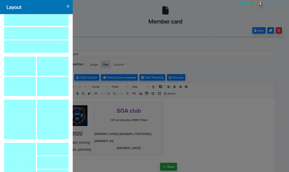The width and height of the screenshot is (289, 172).
Task: Open the Pictures picker
Action: (x=176, y=77)
